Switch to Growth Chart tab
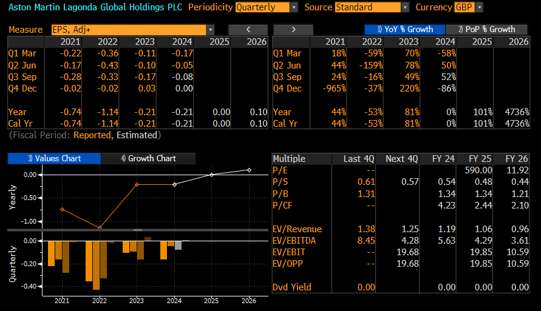 pyautogui.click(x=148, y=158)
